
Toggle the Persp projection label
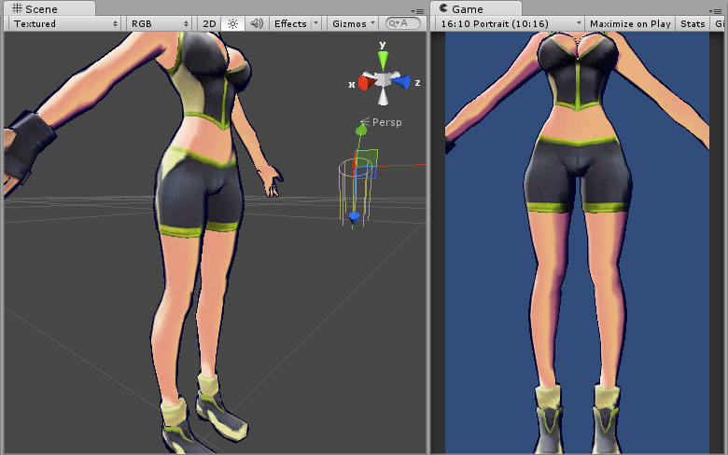(386, 122)
